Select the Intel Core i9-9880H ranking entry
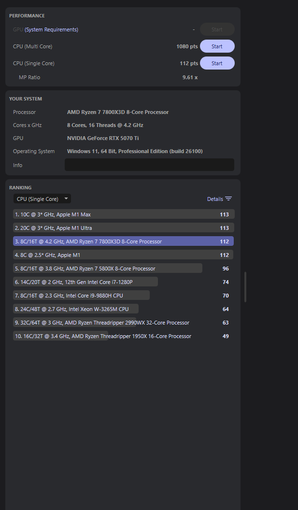 coord(81,296)
